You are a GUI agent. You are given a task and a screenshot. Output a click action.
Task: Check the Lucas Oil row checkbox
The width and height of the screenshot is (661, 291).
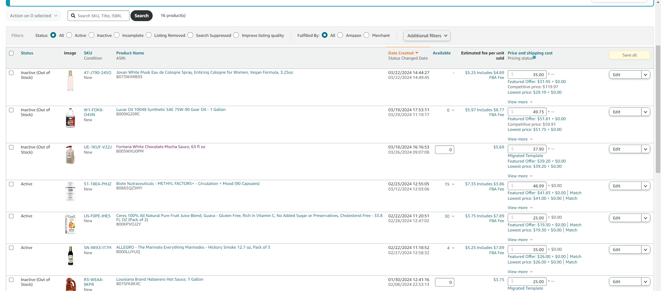[11, 110]
